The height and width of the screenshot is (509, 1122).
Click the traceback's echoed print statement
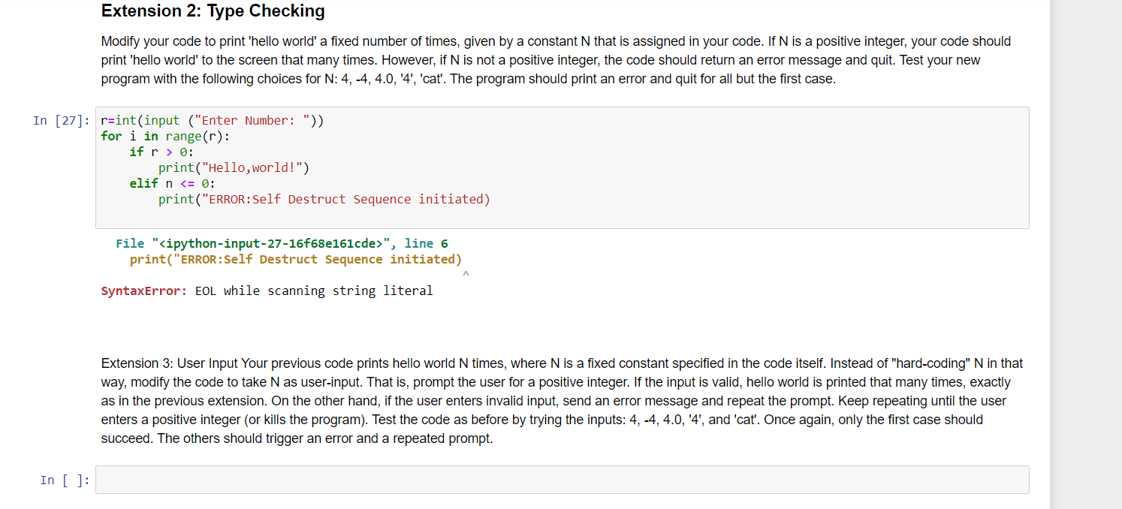pos(296,259)
